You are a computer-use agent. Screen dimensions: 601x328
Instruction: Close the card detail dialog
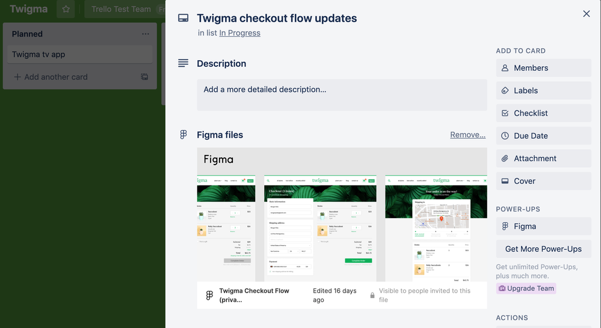tap(586, 14)
